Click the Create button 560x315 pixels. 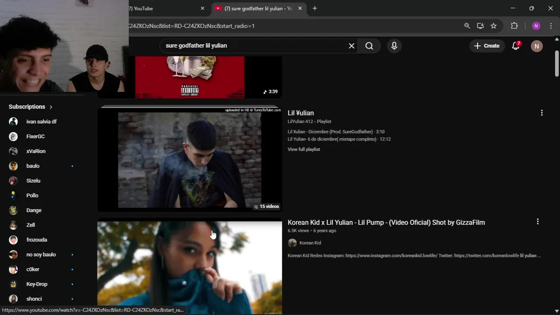[487, 45]
